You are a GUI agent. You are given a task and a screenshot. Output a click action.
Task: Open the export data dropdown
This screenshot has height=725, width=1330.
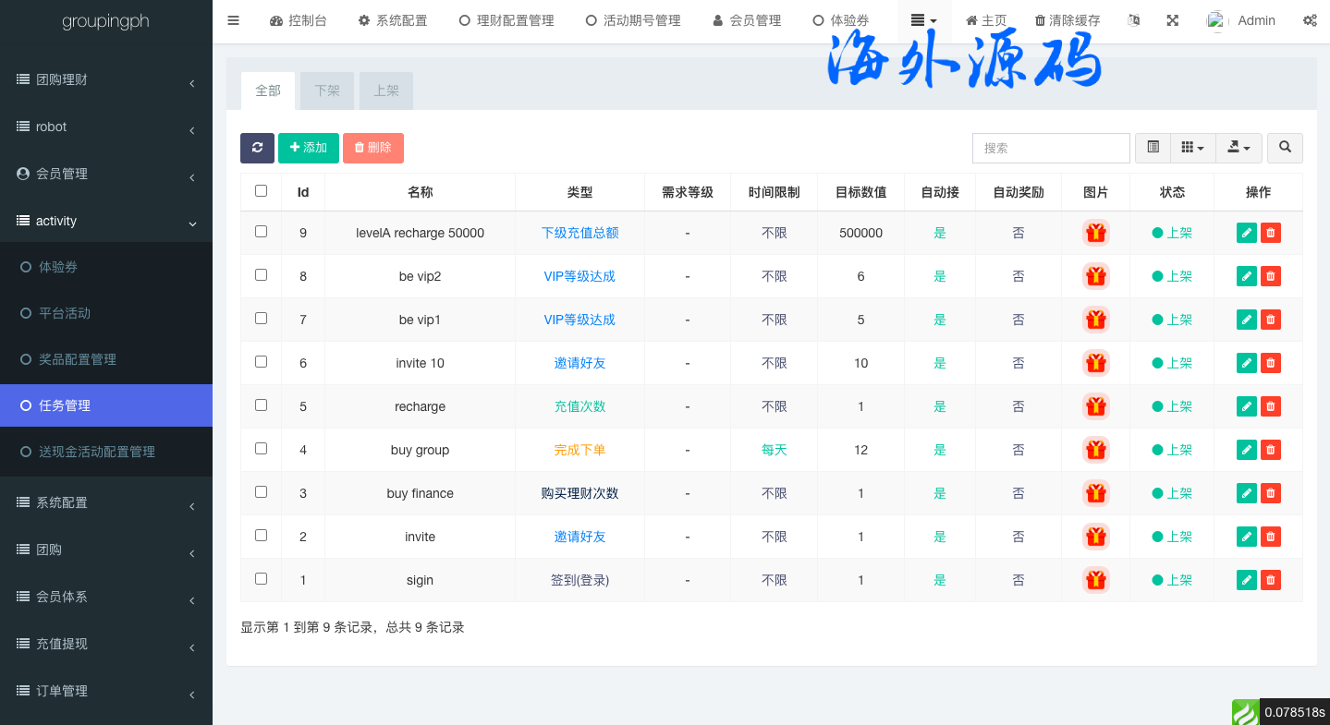click(x=1238, y=148)
